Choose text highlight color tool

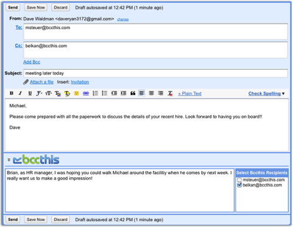tap(67, 93)
